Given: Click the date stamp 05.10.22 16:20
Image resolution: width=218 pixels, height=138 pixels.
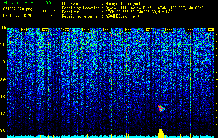Looking at the screenshot, I should 18,16.
